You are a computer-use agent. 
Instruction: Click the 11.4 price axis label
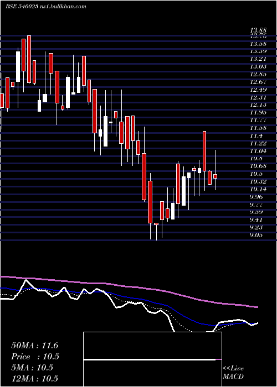256,135
